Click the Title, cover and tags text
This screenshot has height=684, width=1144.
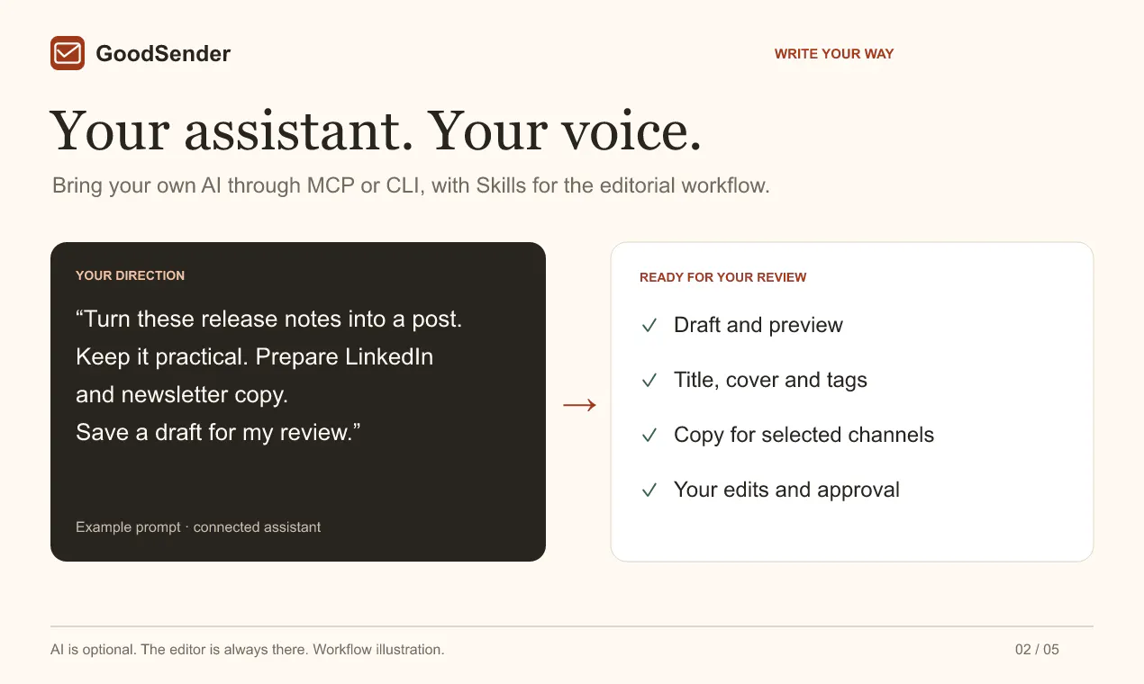point(770,381)
